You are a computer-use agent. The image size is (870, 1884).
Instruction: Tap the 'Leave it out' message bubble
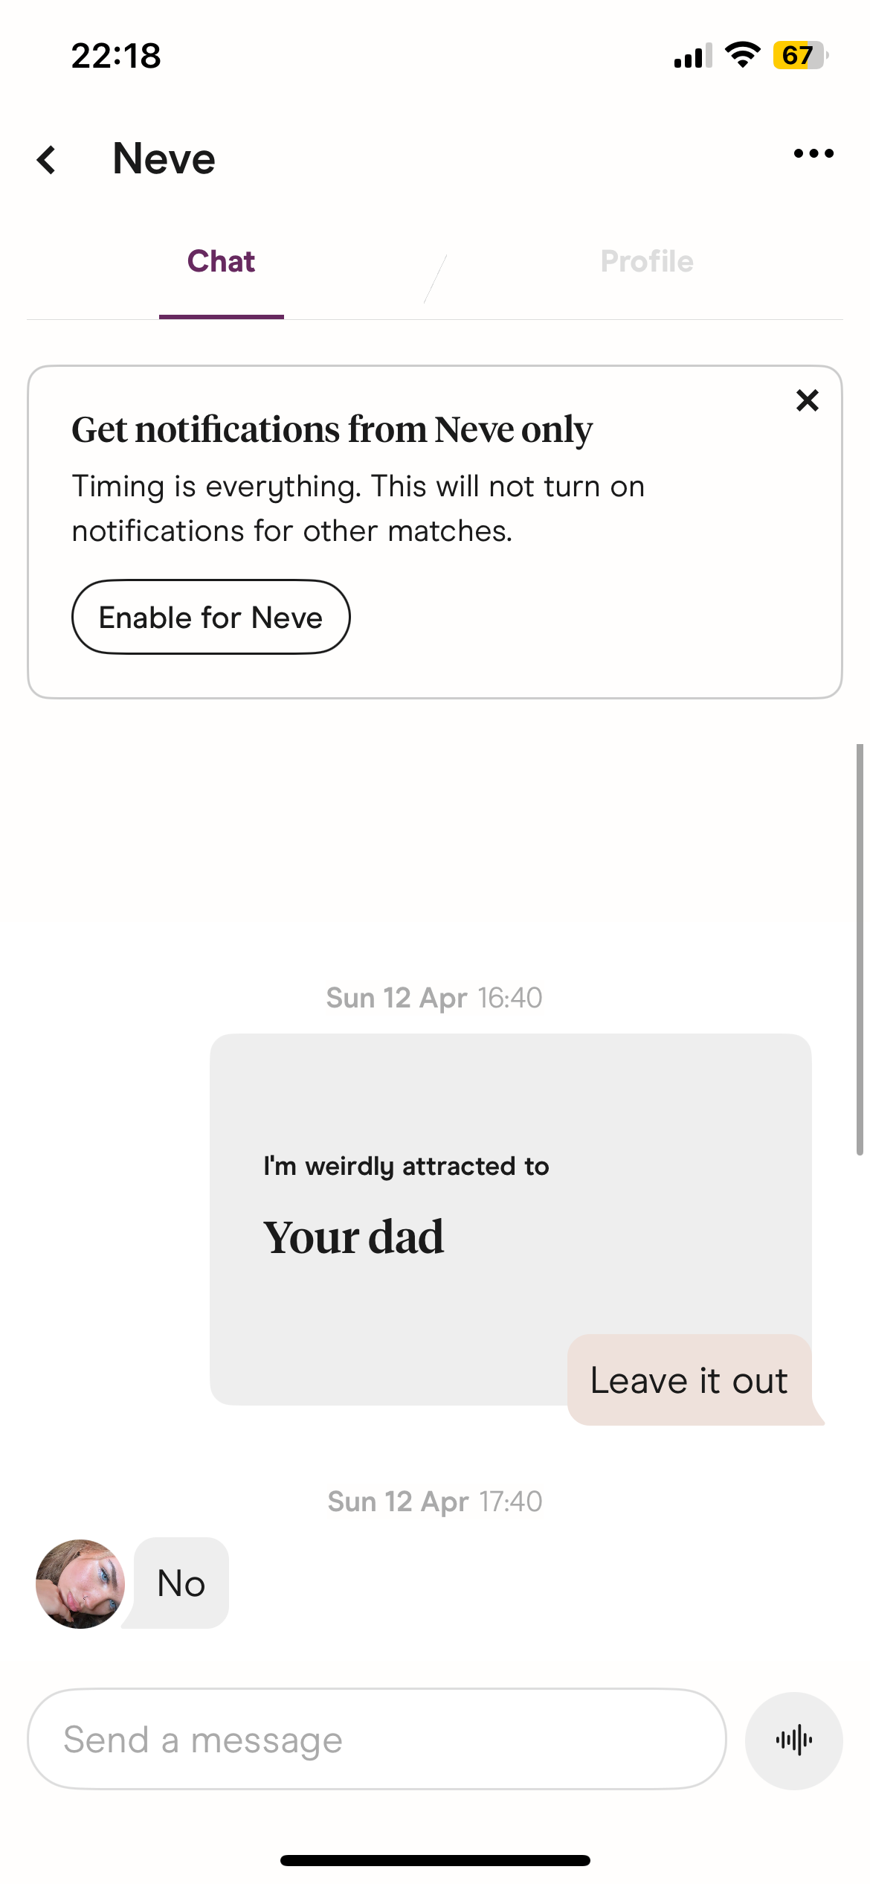(689, 1380)
